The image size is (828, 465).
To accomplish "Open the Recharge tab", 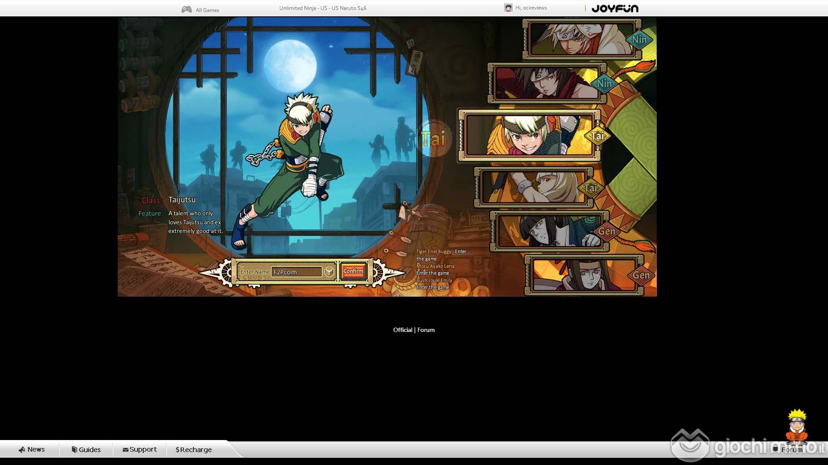I will tap(194, 449).
